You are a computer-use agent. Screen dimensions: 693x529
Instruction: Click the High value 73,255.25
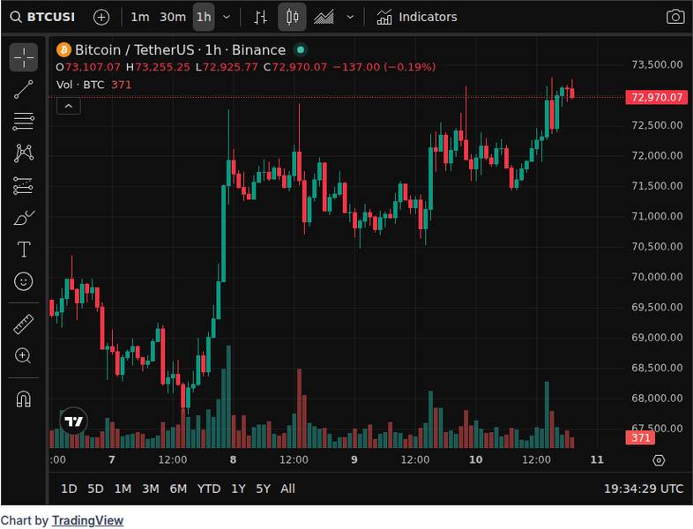162,67
